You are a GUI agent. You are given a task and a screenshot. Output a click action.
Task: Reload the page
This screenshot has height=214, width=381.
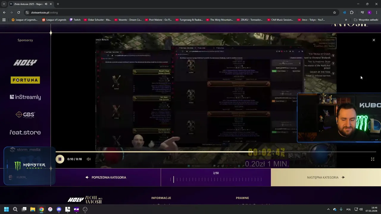coord(18,12)
